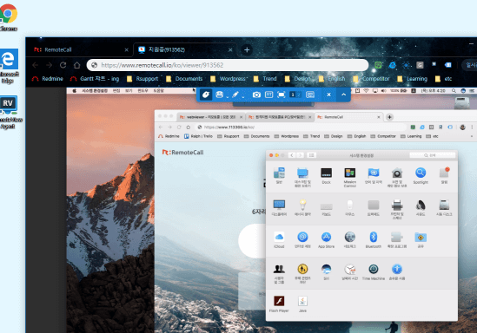The image size is (477, 333).
Task: Click the browser reload button
Action: pyautogui.click(x=63, y=65)
